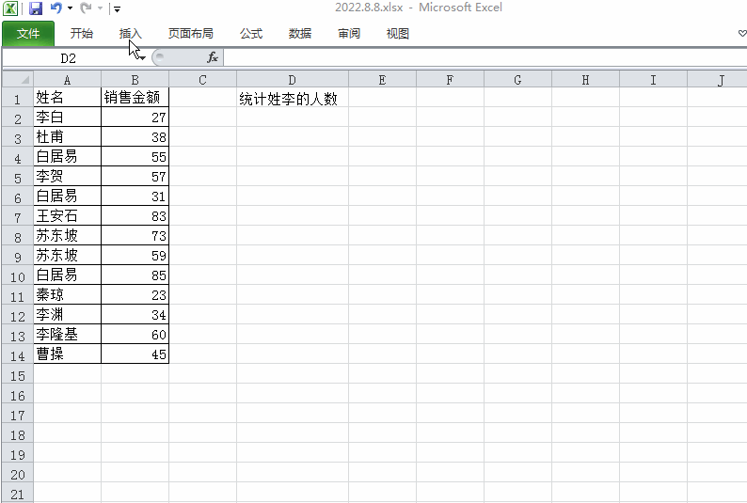Image resolution: width=747 pixels, height=503 pixels.
Task: Click the Select All corner triangle
Action: point(18,79)
